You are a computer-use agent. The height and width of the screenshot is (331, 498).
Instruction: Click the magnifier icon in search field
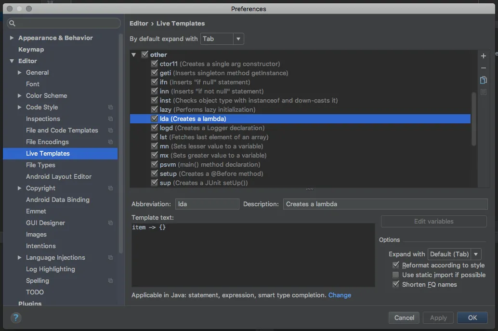(13, 23)
